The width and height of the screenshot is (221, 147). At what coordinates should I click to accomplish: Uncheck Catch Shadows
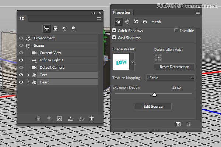(x=114, y=31)
